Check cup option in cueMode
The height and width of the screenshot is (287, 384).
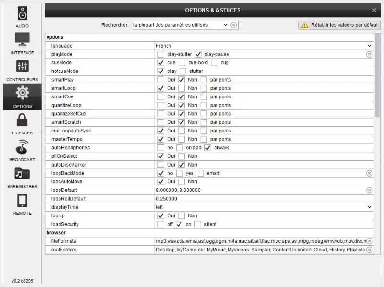214,63
